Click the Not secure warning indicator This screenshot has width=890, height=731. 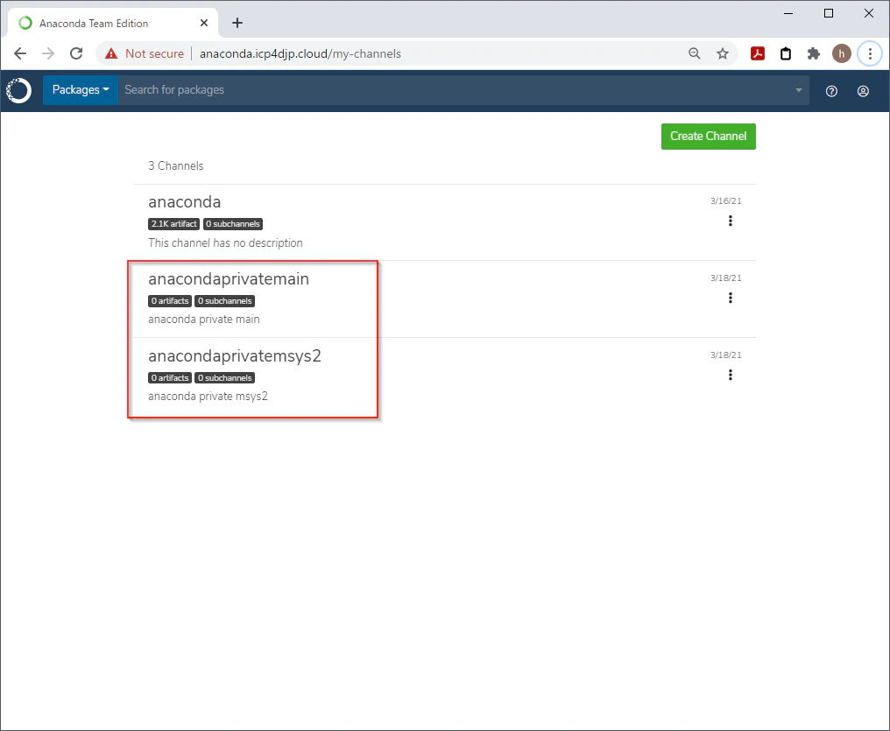tap(145, 54)
